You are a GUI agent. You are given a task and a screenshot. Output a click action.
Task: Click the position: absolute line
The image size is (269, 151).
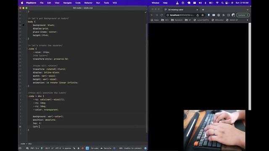(45, 120)
